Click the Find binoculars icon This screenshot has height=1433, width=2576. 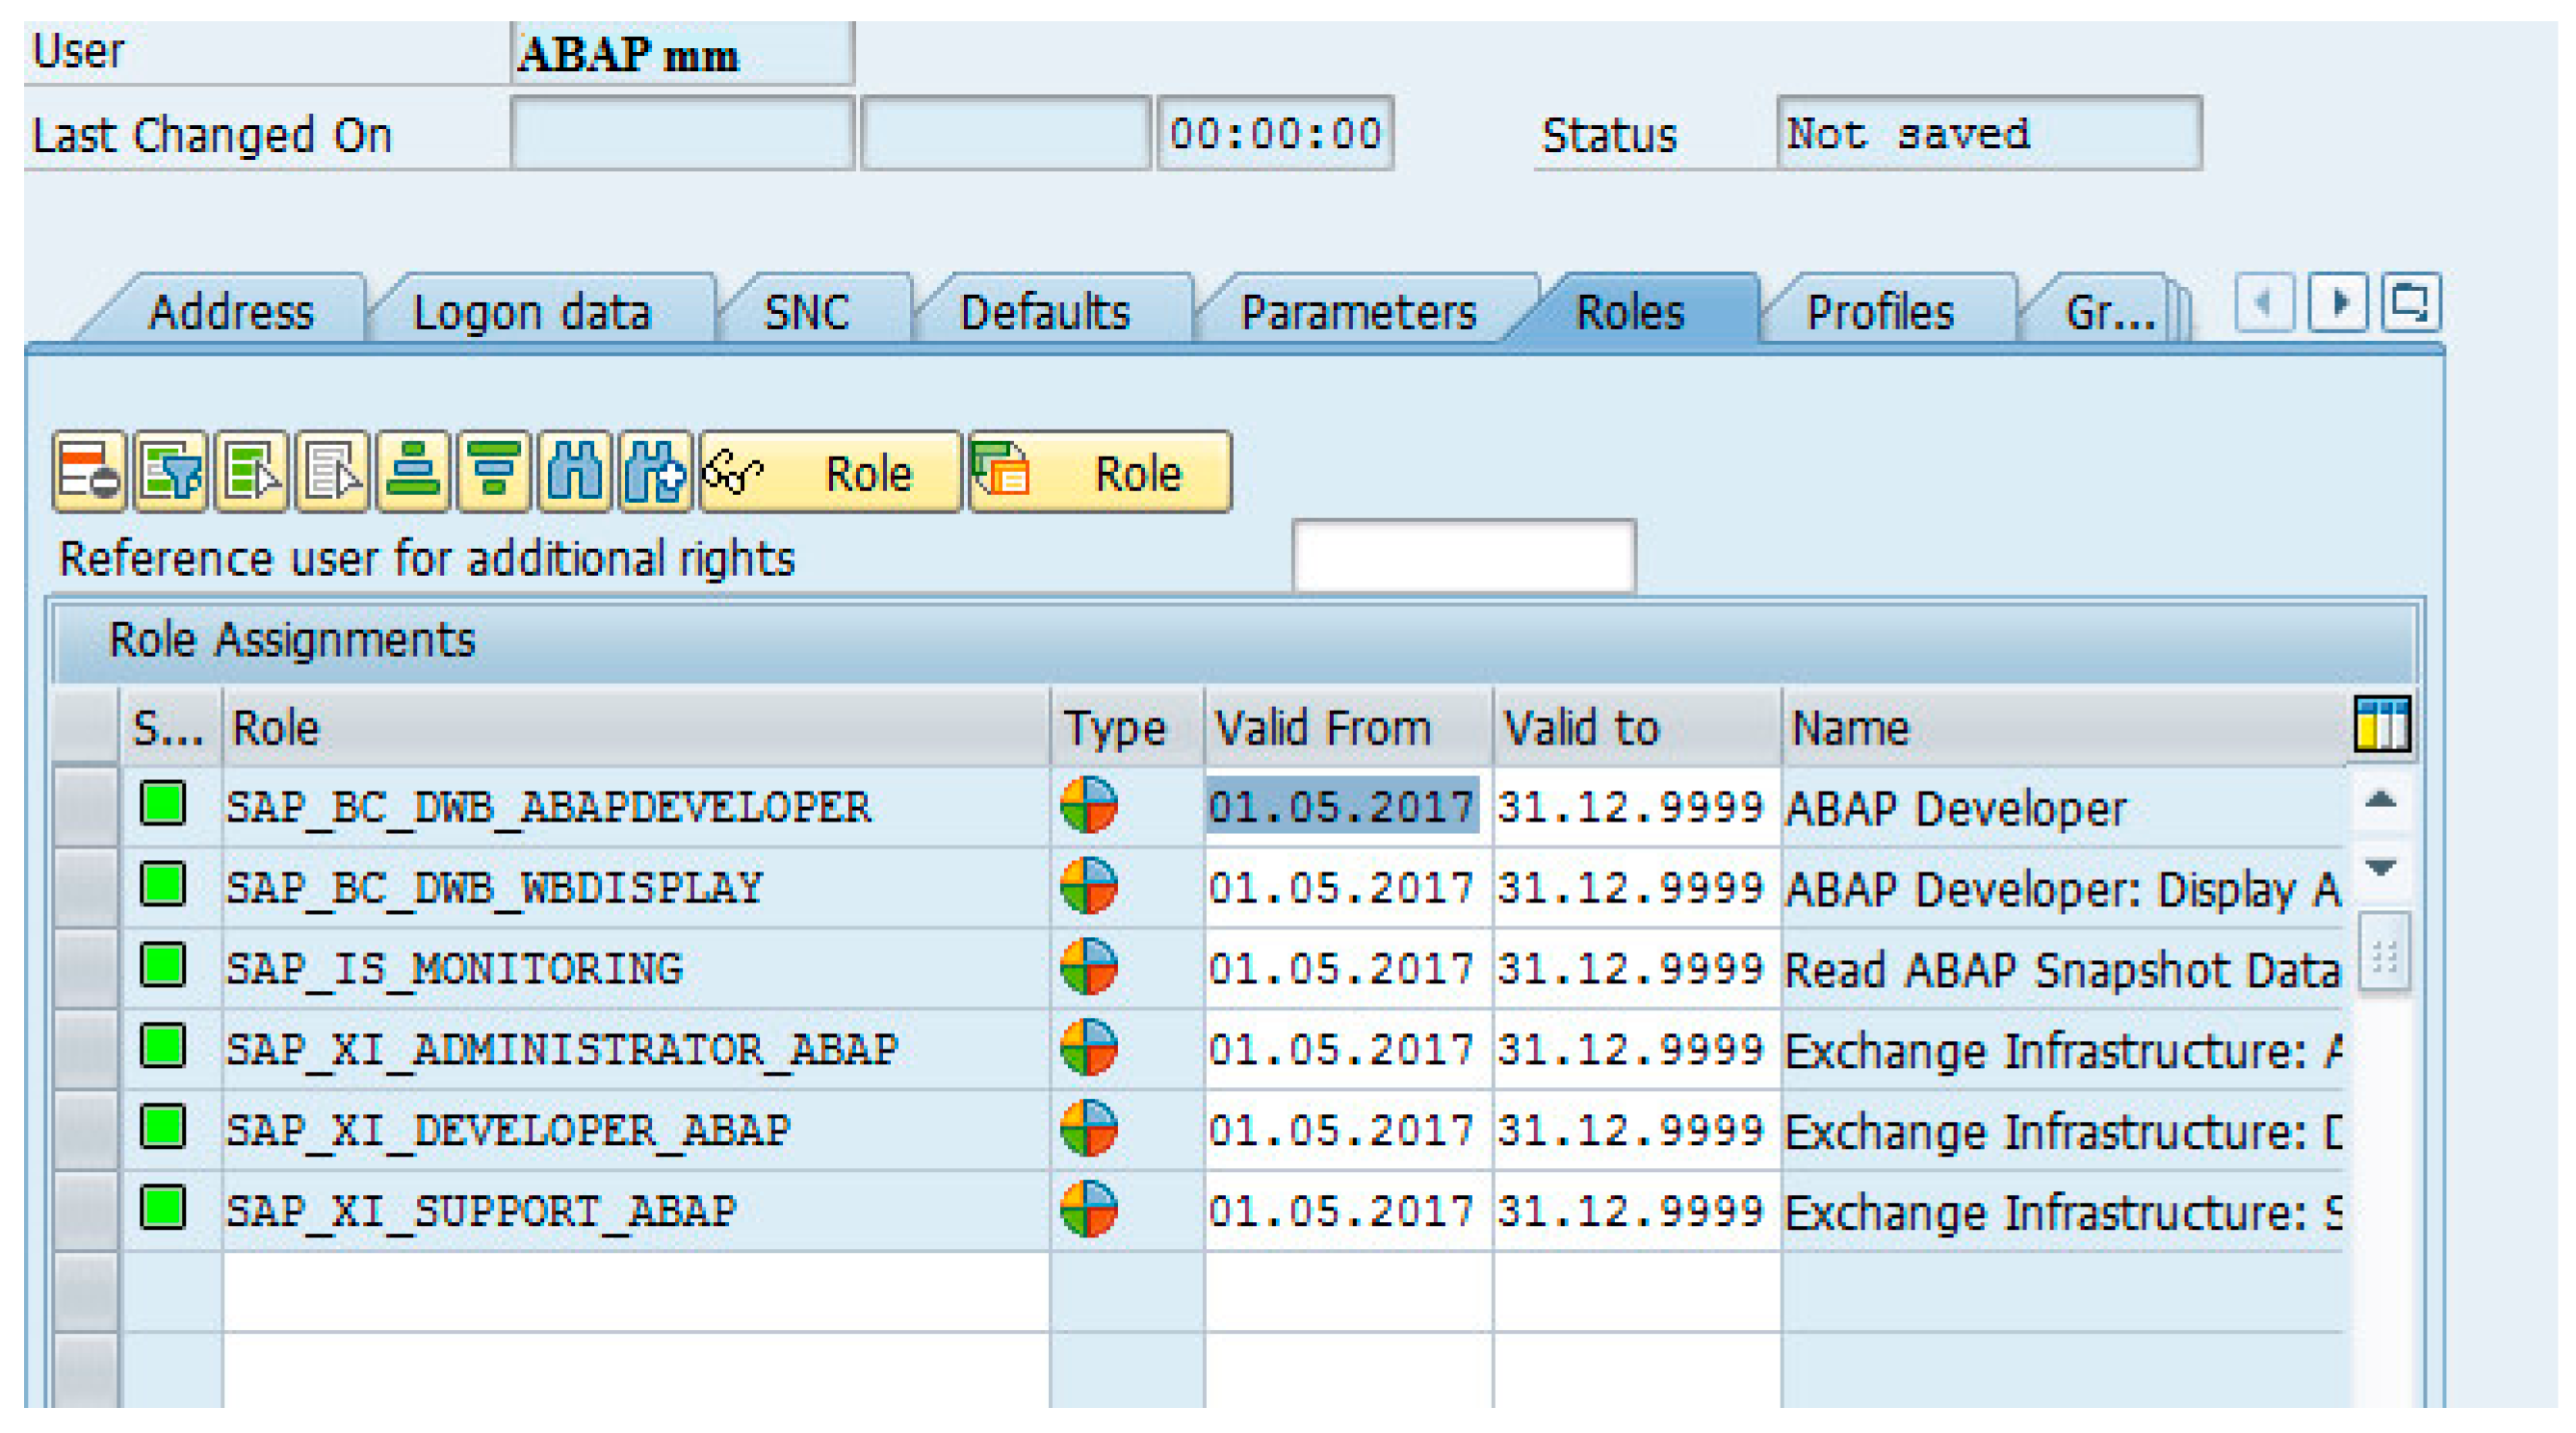pyautogui.click(x=574, y=472)
